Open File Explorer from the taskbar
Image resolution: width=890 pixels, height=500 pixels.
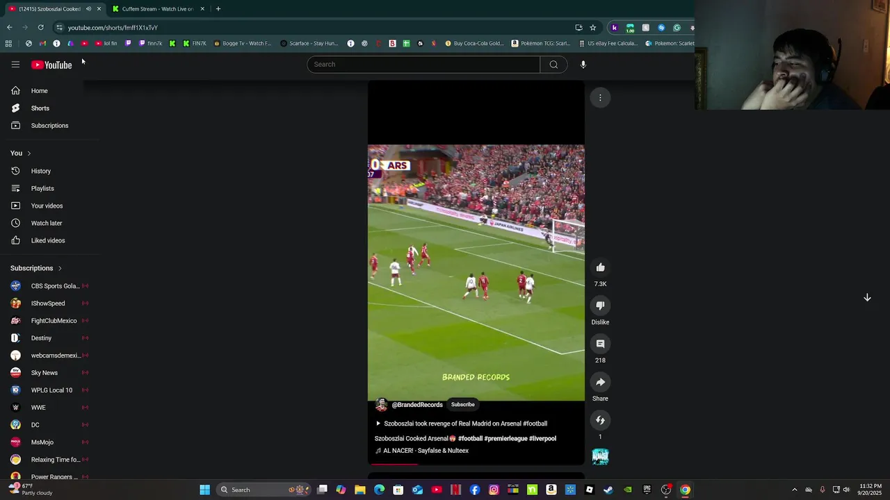(360, 490)
